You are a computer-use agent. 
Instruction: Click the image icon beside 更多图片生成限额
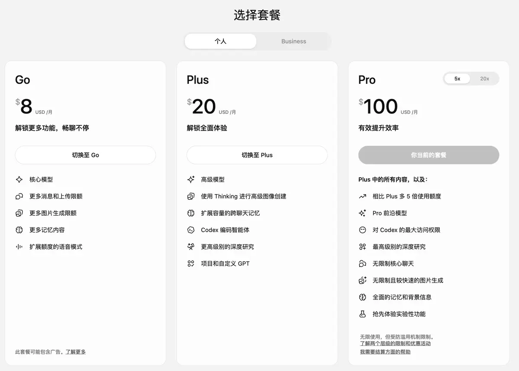pyautogui.click(x=19, y=213)
